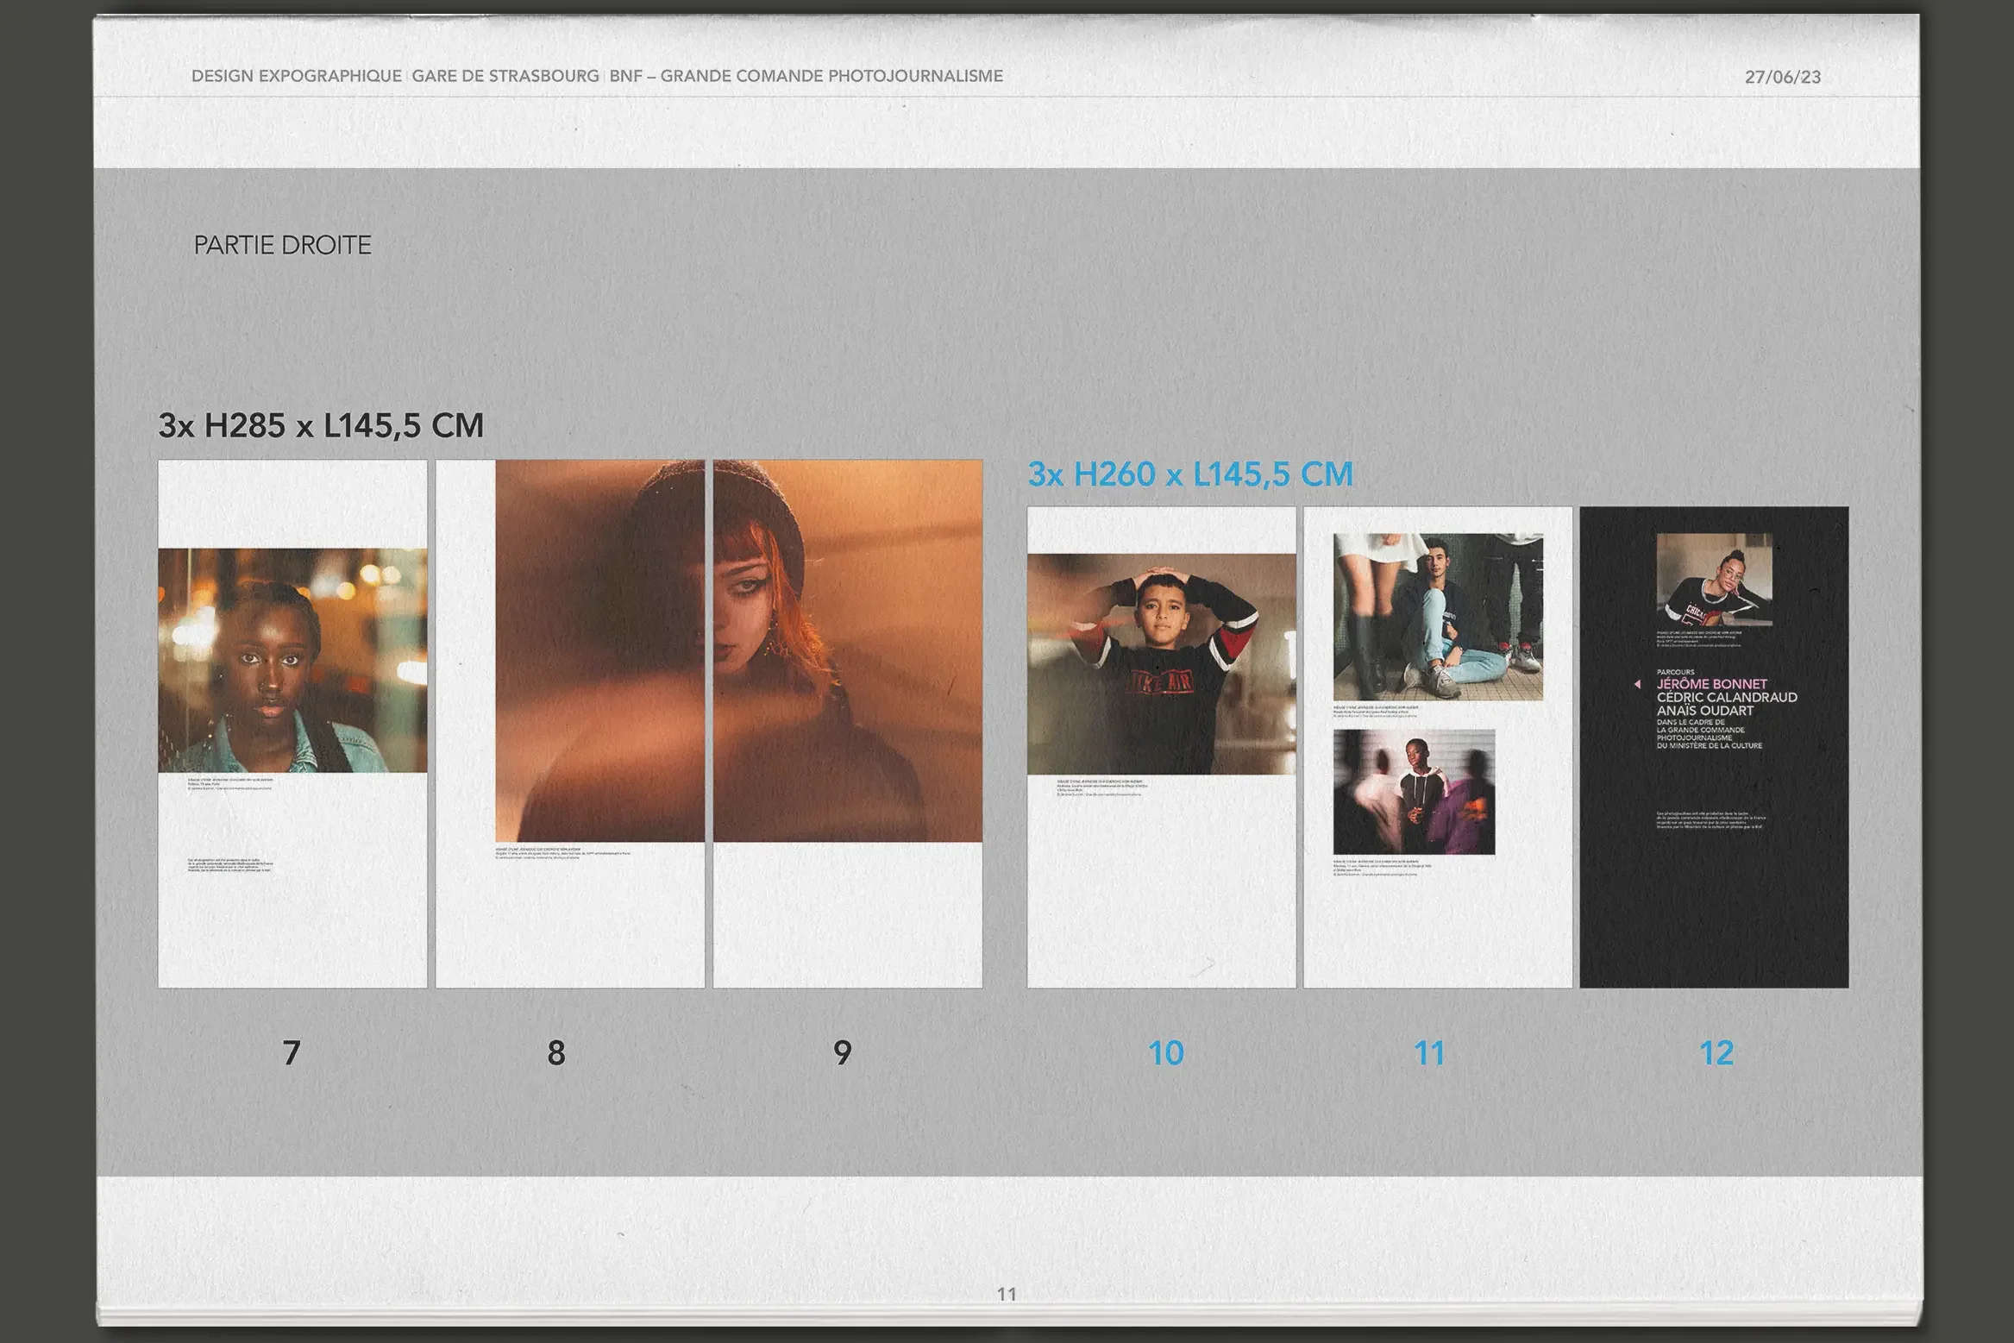Click the 'PARTIE DROITE' section title
This screenshot has width=2014, height=1343.
click(283, 245)
